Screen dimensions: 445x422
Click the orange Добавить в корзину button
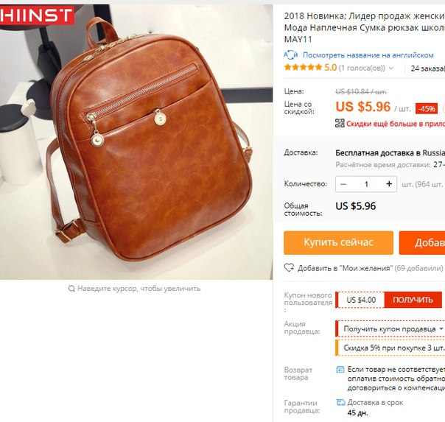422,243
